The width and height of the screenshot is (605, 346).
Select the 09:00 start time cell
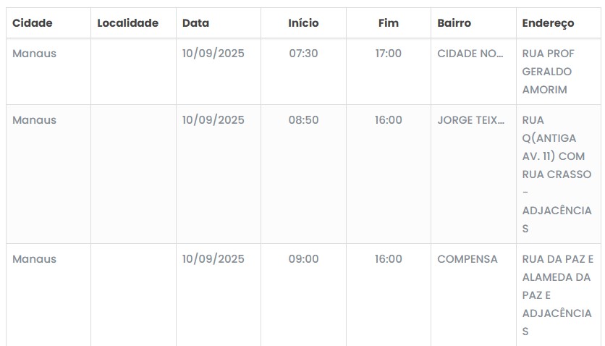(303, 259)
